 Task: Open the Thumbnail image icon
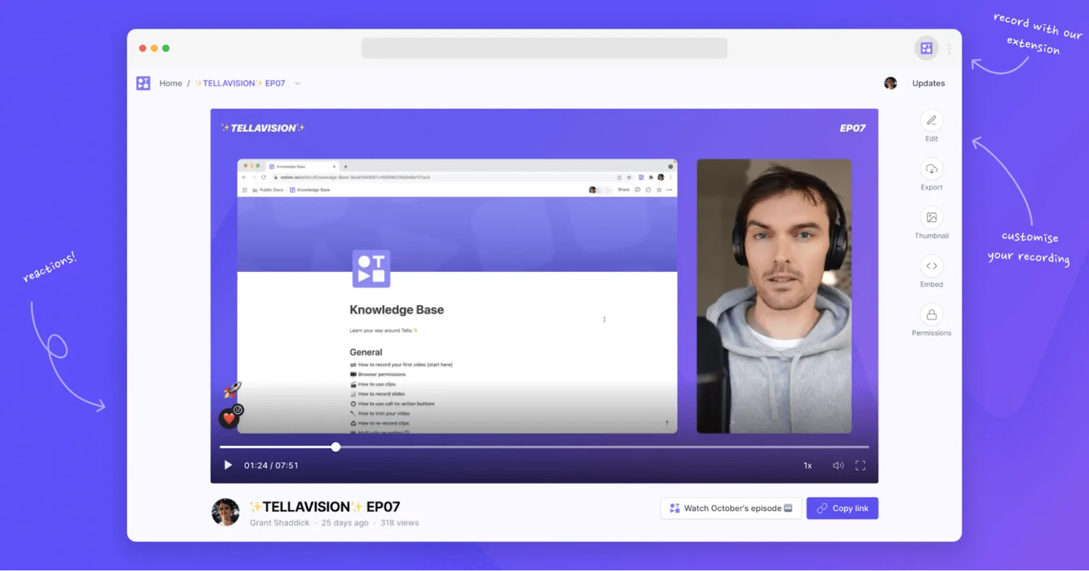[931, 218]
